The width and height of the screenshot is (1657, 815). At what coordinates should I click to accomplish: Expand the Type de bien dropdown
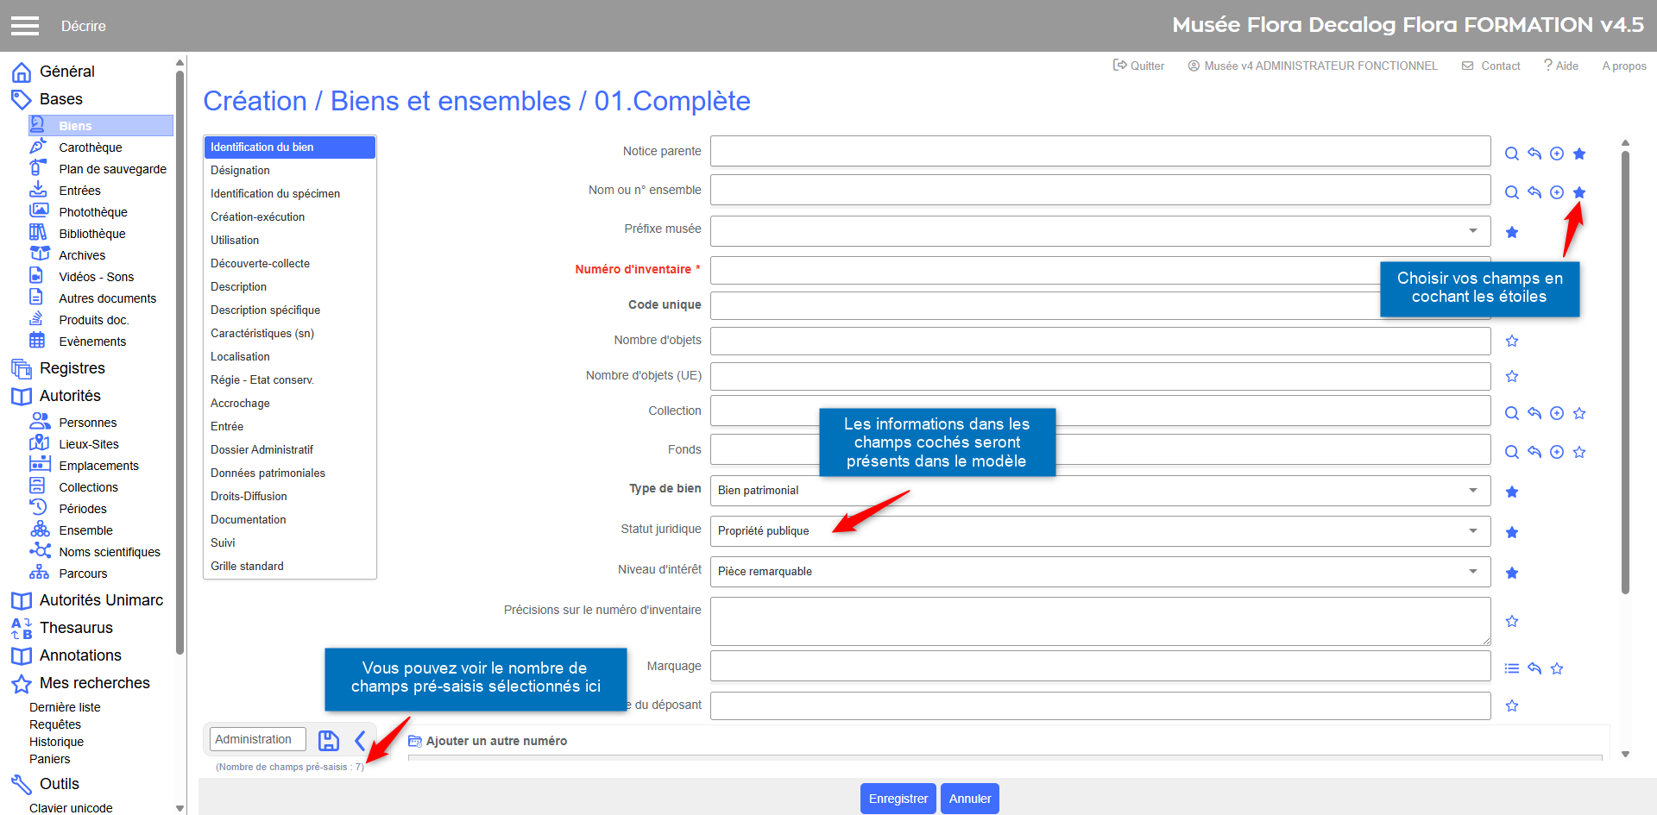(x=1099, y=491)
